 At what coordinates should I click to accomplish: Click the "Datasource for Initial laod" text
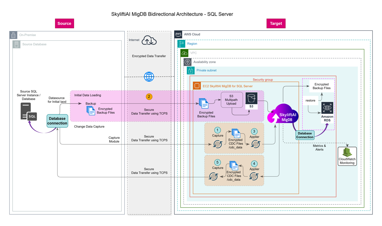57,100
